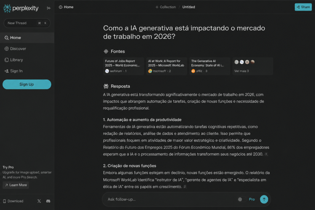Toggle the Pro search switch
315x210 pixels.
pyautogui.click(x=242, y=199)
